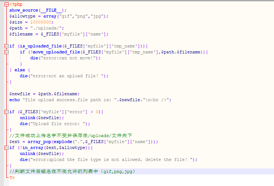Collapse the fold at if (is_uploaded_file line
Viewport: 274px width, 186px height.
[6, 46]
